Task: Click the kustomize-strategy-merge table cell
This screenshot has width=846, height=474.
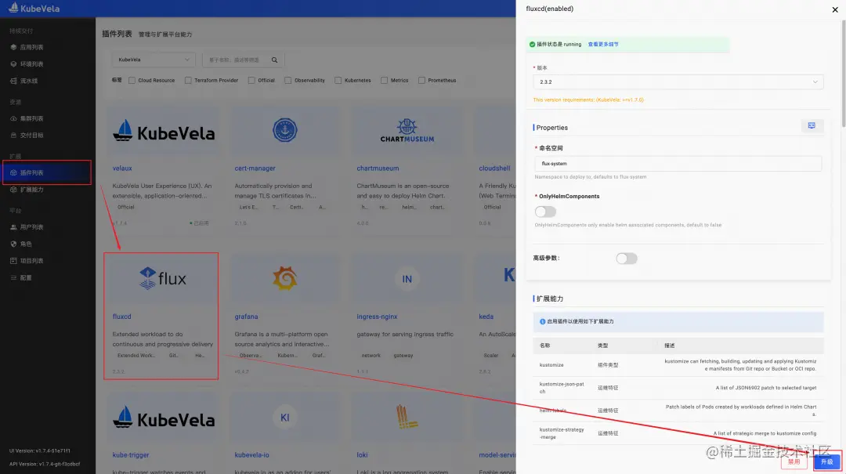Action: (x=562, y=433)
